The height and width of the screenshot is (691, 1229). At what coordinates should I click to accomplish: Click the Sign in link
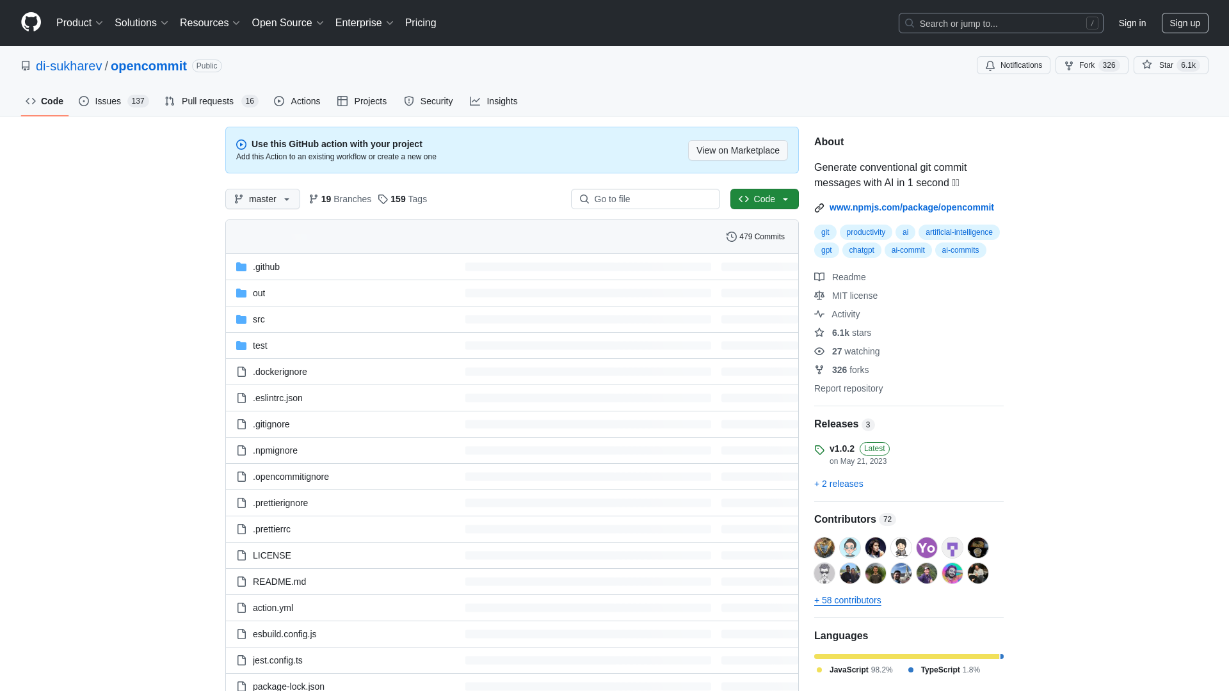[x=1132, y=23]
